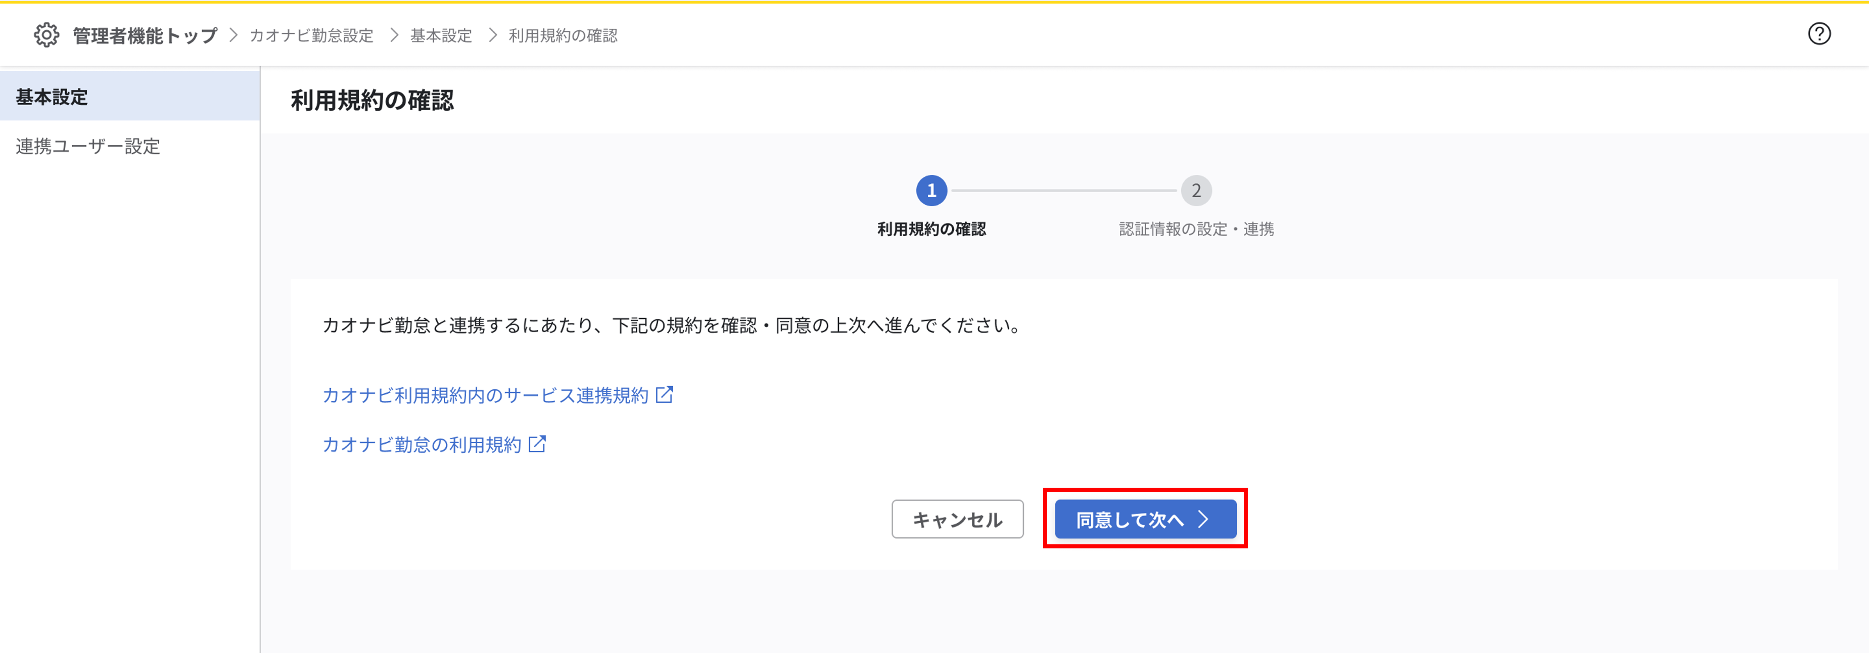Open カオナビ勤怠の利用規約 link

click(x=422, y=445)
